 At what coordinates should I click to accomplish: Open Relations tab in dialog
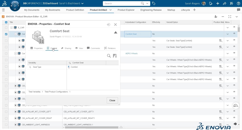[x=110, y=48]
